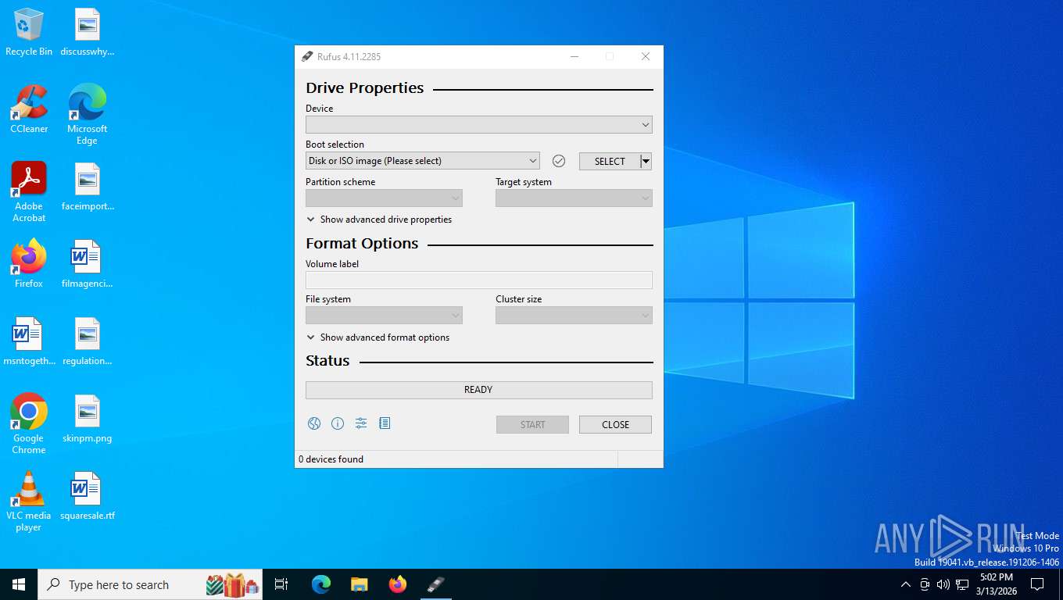This screenshot has width=1063, height=600.
Task: Expand Show advanced drive properties
Action: click(x=379, y=220)
